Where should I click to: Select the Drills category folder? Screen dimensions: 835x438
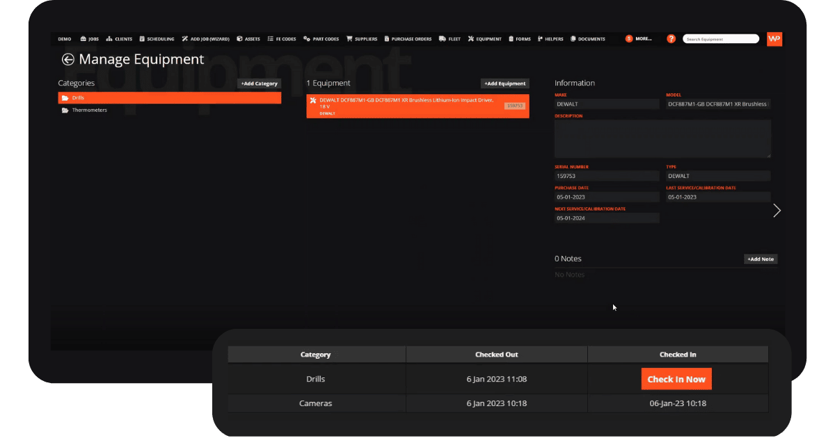169,98
